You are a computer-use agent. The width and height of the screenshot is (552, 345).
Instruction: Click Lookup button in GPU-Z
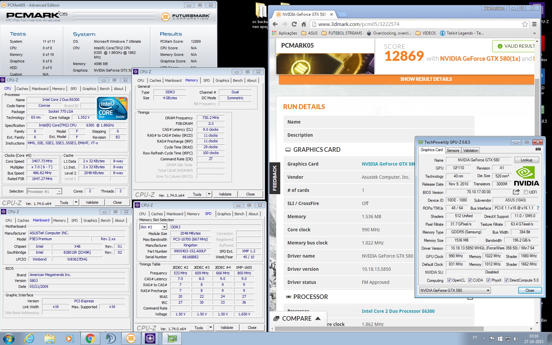[526, 160]
